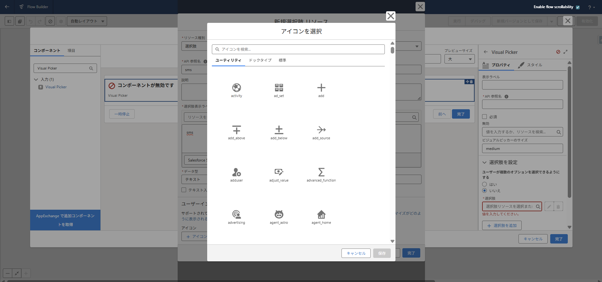This screenshot has height=282, width=602.
Task: Open the 自動レイアウト dropdown
Action: (87, 21)
